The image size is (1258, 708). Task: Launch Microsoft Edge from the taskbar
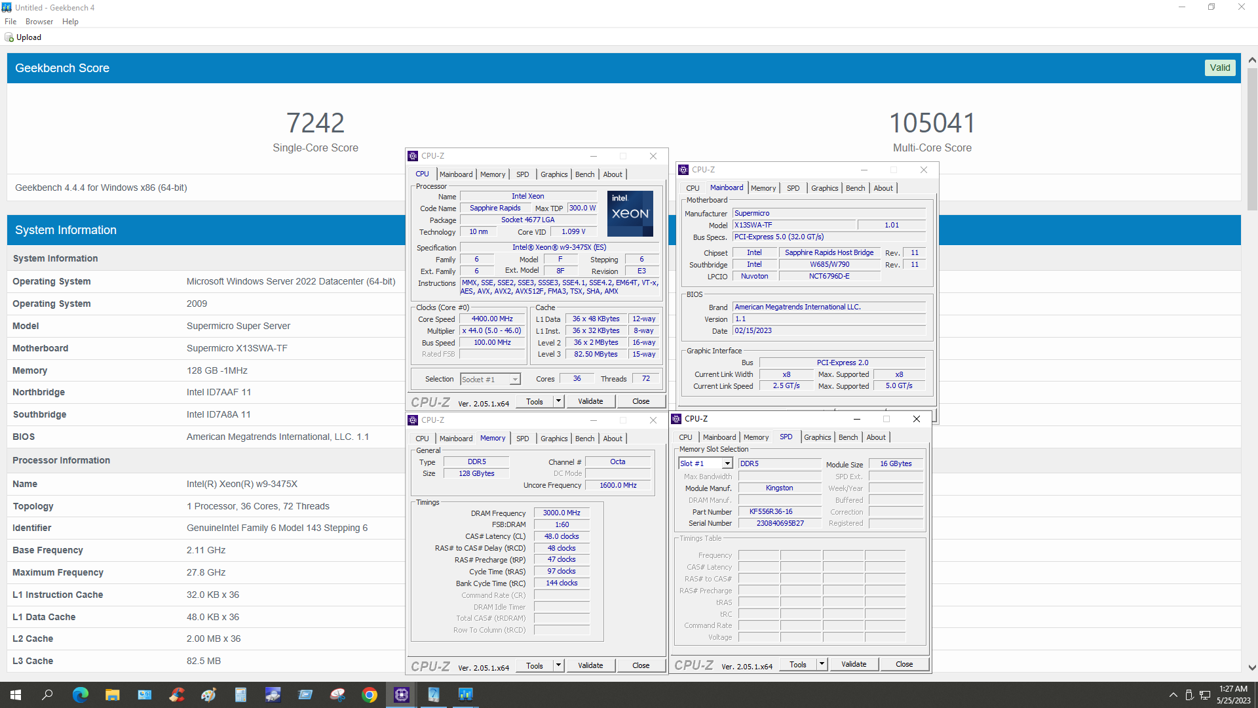coord(80,695)
